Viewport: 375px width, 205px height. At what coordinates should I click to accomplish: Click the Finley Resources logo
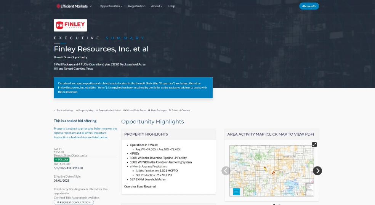tap(70, 26)
